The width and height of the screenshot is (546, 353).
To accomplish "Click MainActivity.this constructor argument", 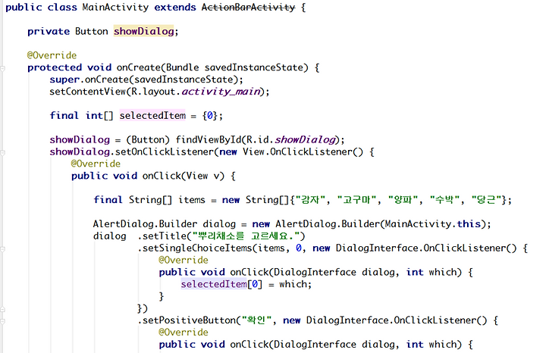I will pos(432,224).
